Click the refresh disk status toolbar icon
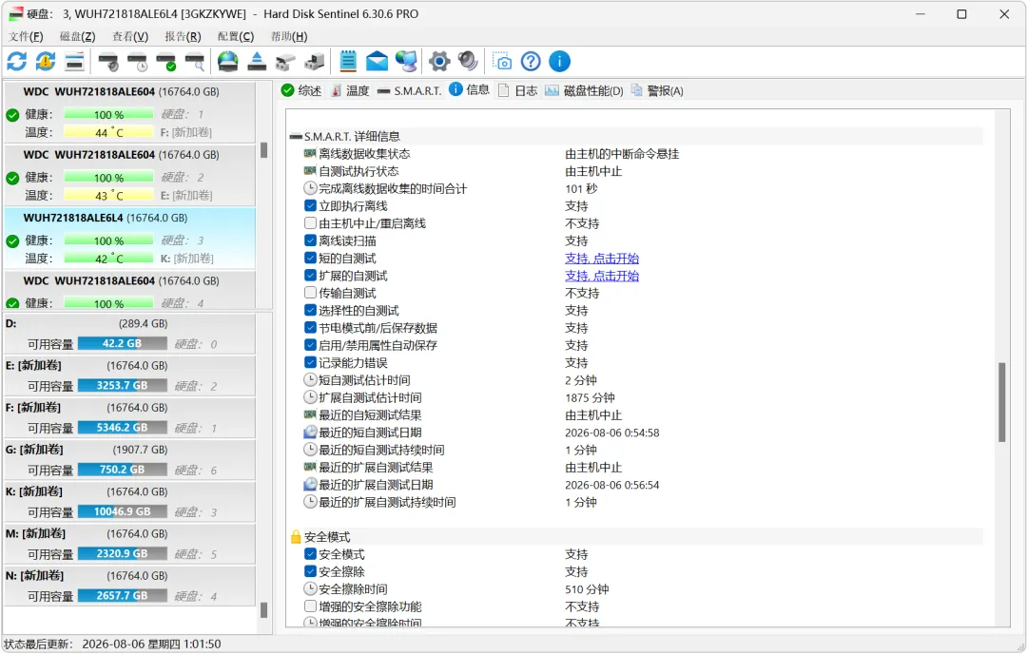This screenshot has height=654, width=1027. (17, 62)
